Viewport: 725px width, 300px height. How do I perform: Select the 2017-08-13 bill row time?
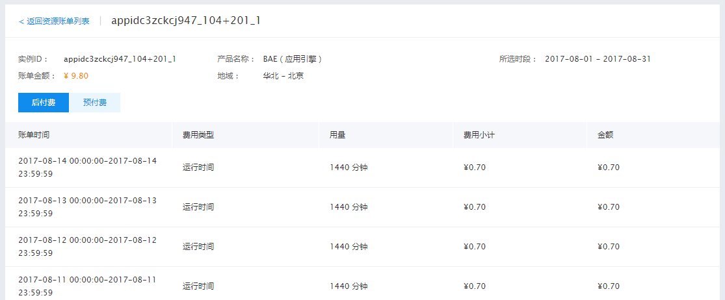[87, 207]
